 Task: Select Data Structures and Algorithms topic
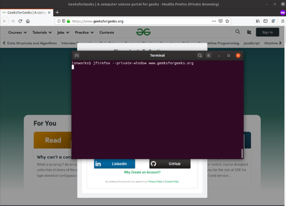(x=32, y=43)
